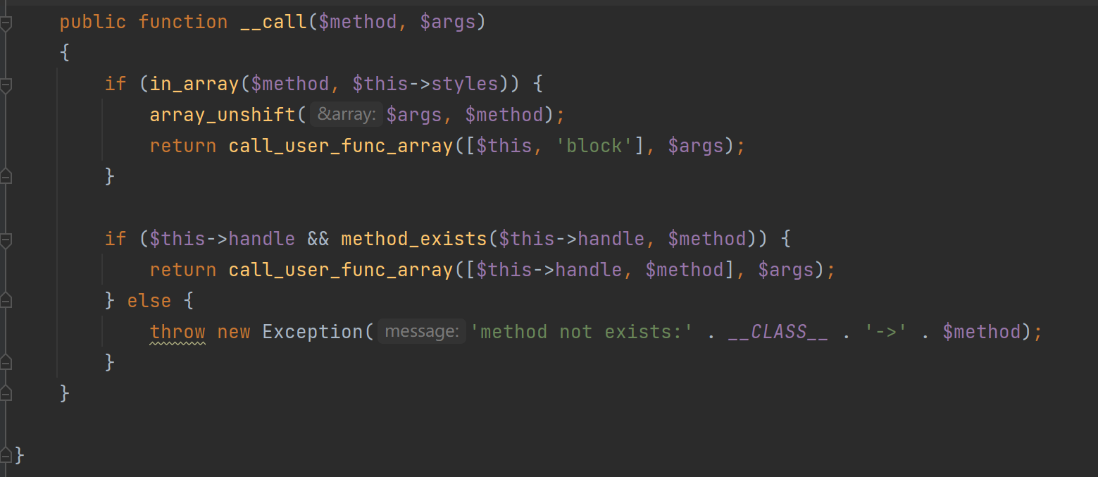Click the method_exists function name
The height and width of the screenshot is (477, 1098).
click(x=414, y=239)
